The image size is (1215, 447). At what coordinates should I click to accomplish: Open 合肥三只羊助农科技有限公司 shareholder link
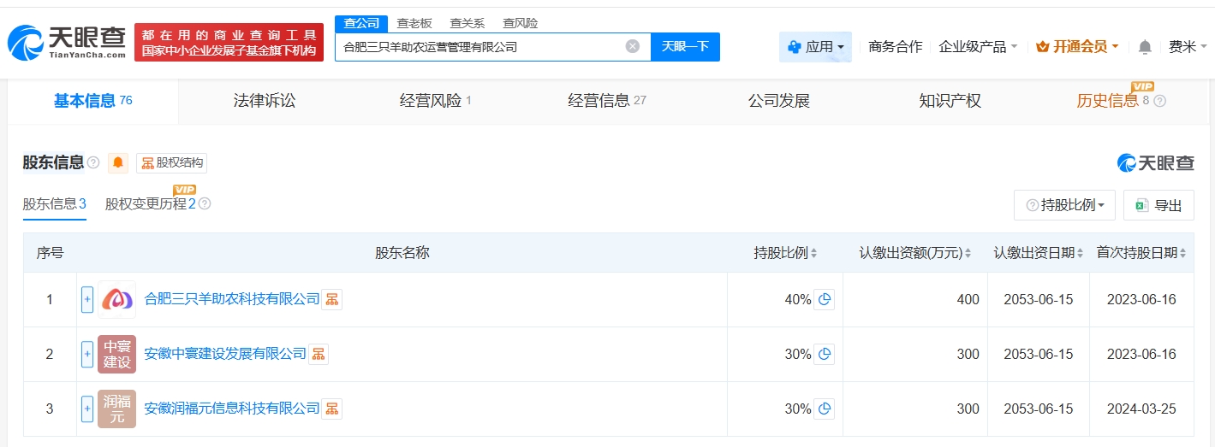click(x=231, y=299)
